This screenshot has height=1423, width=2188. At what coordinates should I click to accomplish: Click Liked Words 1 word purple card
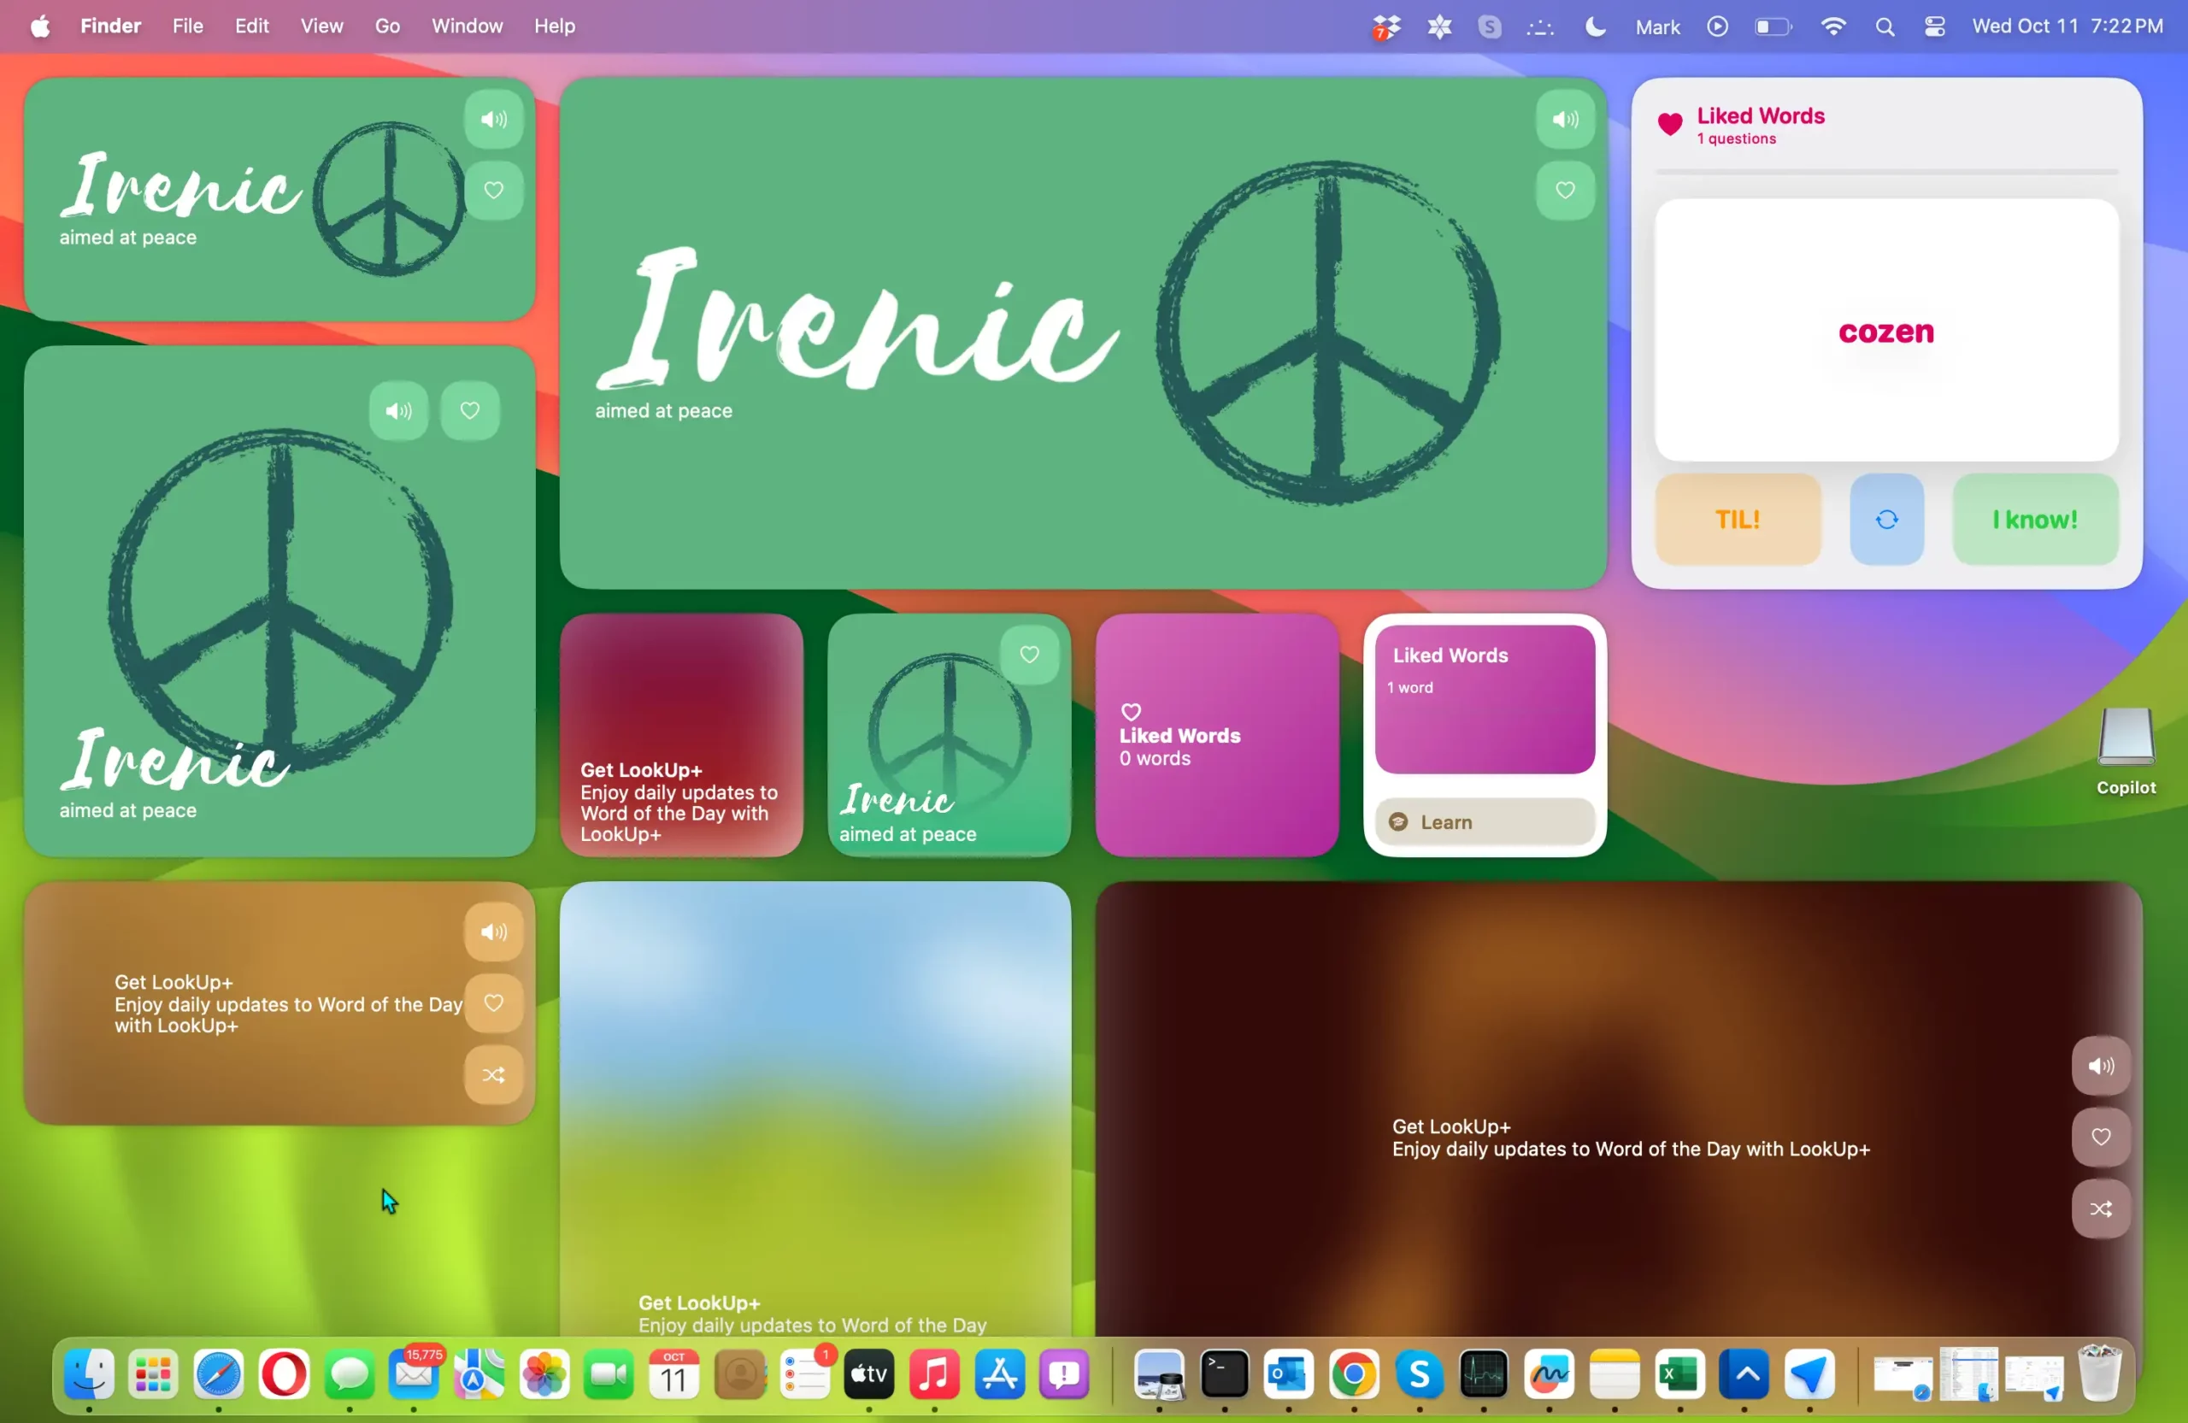point(1485,701)
